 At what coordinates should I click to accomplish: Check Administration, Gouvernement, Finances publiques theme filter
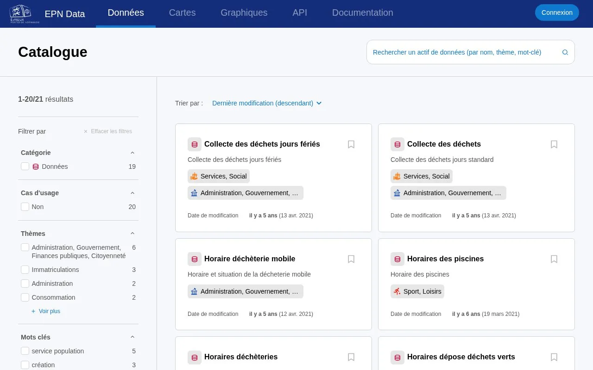pyautogui.click(x=25, y=247)
